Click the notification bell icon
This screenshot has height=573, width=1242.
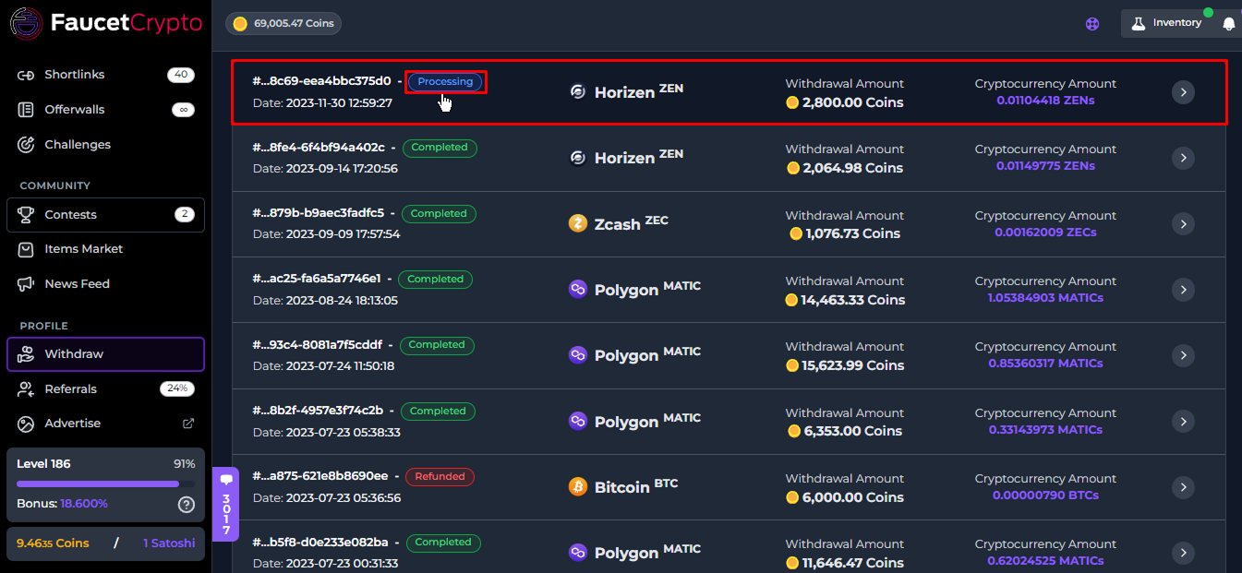[x=1228, y=24]
